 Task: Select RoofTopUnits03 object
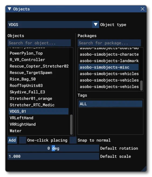pyautogui.click(x=39, y=86)
